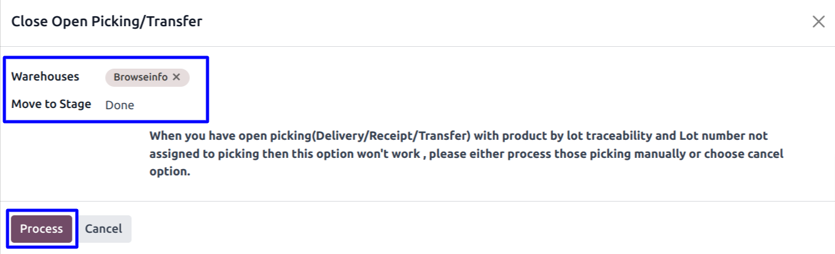Click the Close Open Picking/Transfer title
The height and width of the screenshot is (254, 835).
tap(107, 22)
